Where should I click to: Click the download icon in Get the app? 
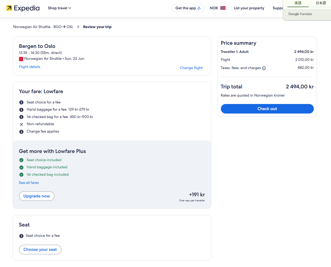[199, 8]
